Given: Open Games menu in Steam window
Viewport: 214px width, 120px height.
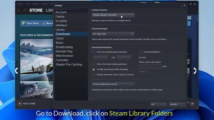Looking at the screenshot, I should 44,4.
